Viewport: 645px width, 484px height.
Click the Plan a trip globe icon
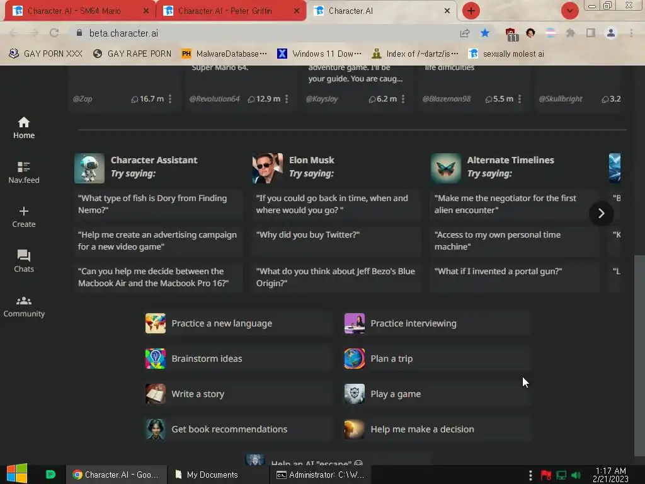pyautogui.click(x=355, y=359)
